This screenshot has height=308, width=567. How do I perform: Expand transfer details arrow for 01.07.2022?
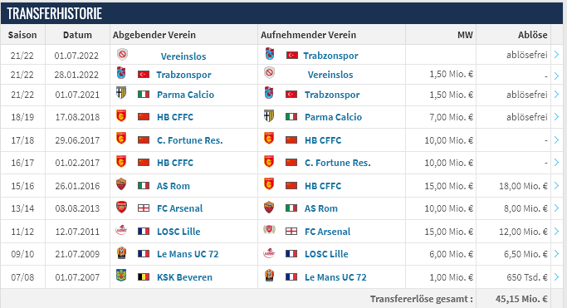pyautogui.click(x=556, y=55)
